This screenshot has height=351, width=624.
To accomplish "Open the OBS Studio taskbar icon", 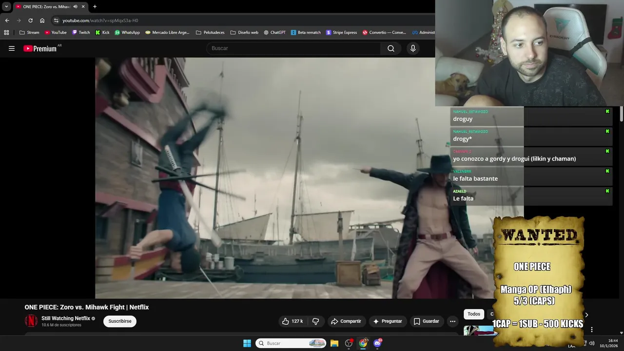I will 349,343.
